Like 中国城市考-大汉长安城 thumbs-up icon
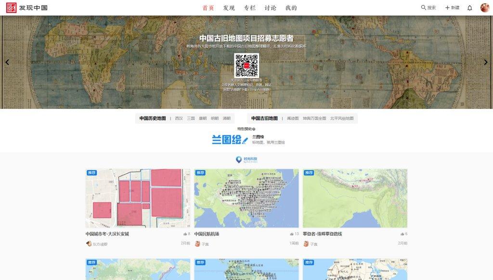Image resolution: width=493 pixels, height=280 pixels. tap(185, 234)
